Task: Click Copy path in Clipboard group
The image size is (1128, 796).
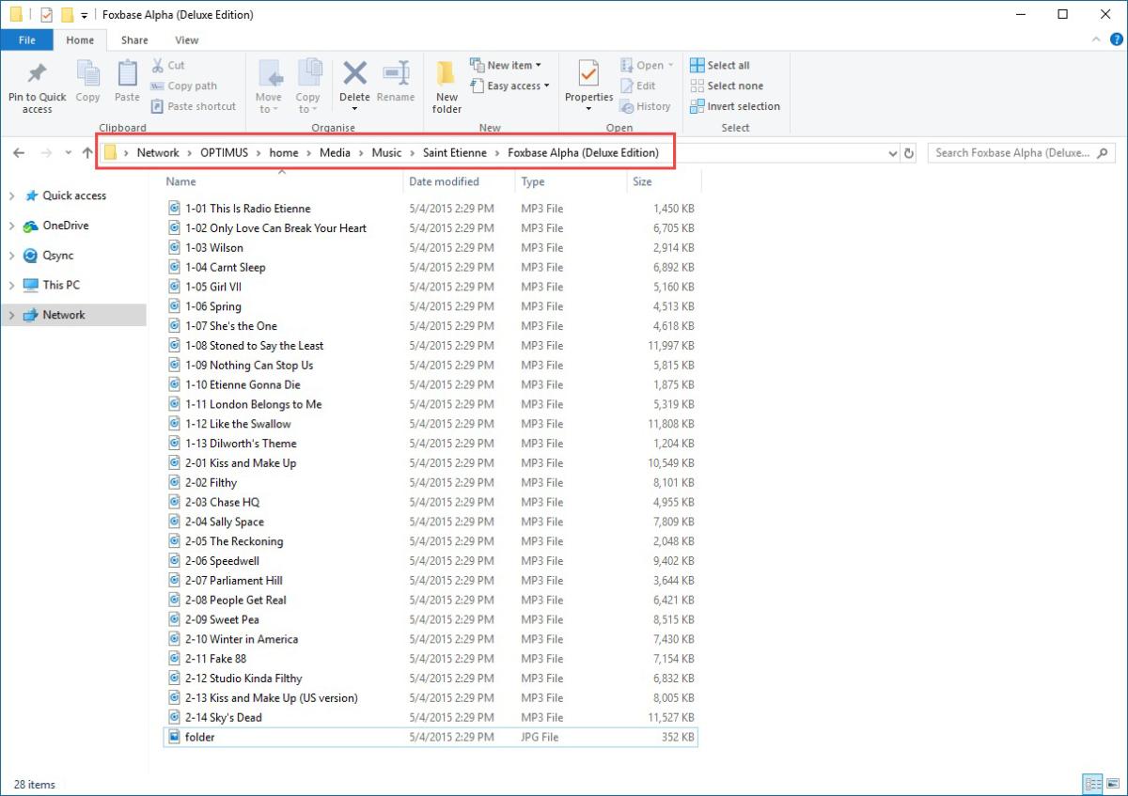Action: (184, 86)
